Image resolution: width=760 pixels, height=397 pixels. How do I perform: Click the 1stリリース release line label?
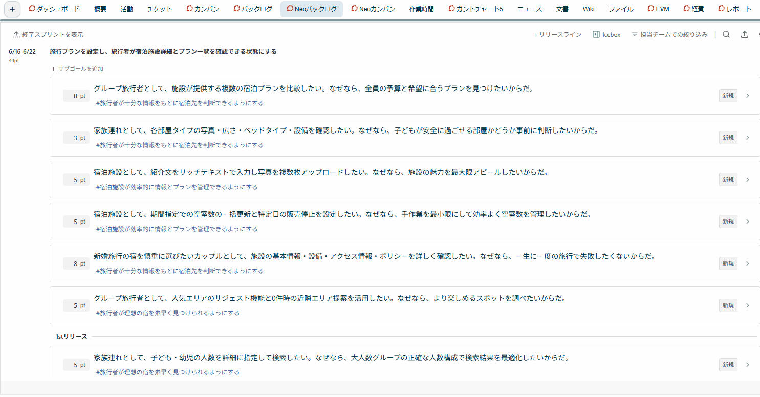(x=72, y=337)
